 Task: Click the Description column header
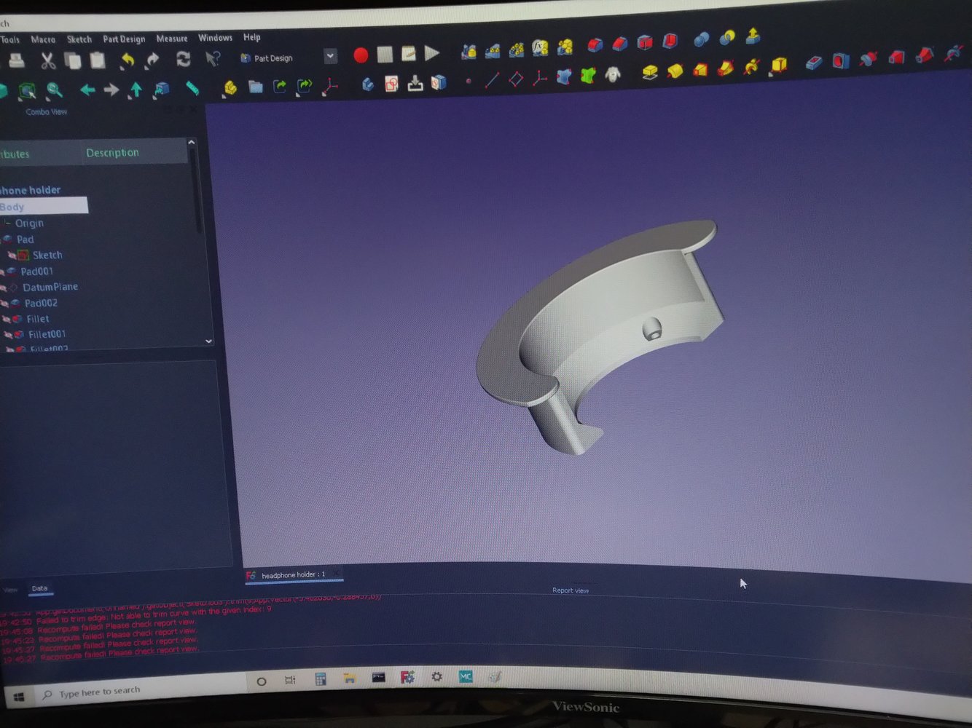tap(112, 153)
